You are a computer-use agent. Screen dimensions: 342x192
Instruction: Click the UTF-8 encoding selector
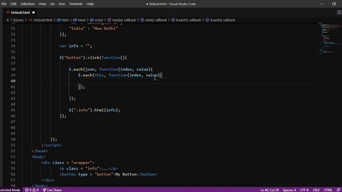[x=304, y=190]
